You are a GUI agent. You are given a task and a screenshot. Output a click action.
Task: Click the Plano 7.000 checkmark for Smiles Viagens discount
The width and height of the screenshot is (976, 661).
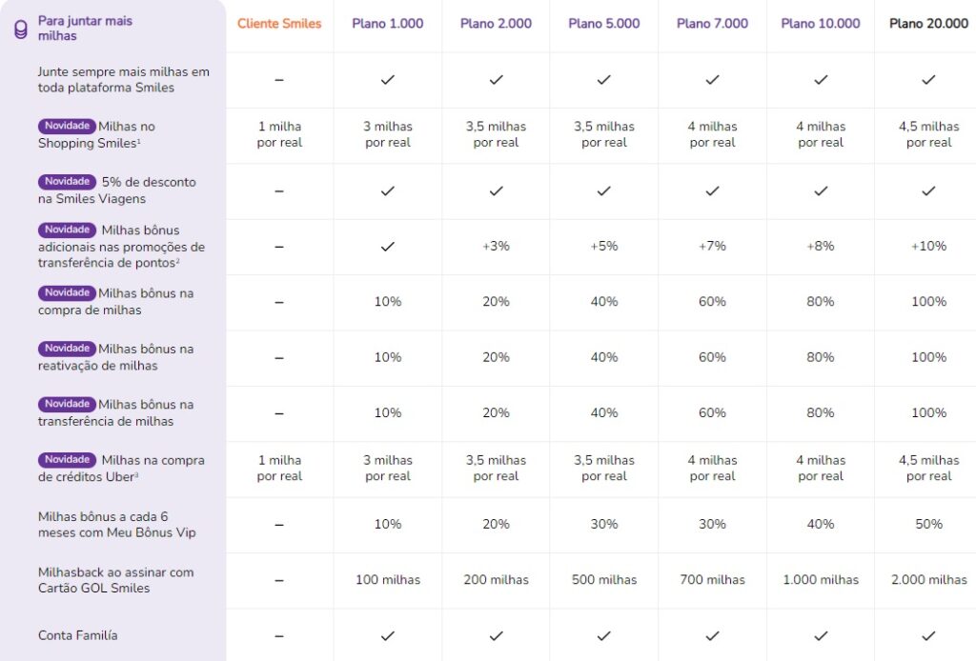pos(713,190)
